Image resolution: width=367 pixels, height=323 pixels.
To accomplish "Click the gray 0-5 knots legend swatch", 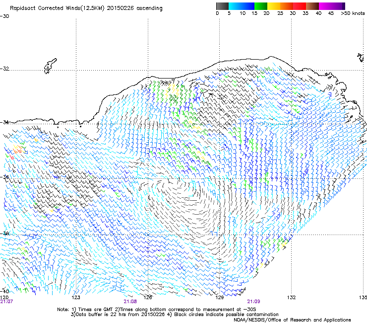I will coord(222,6).
